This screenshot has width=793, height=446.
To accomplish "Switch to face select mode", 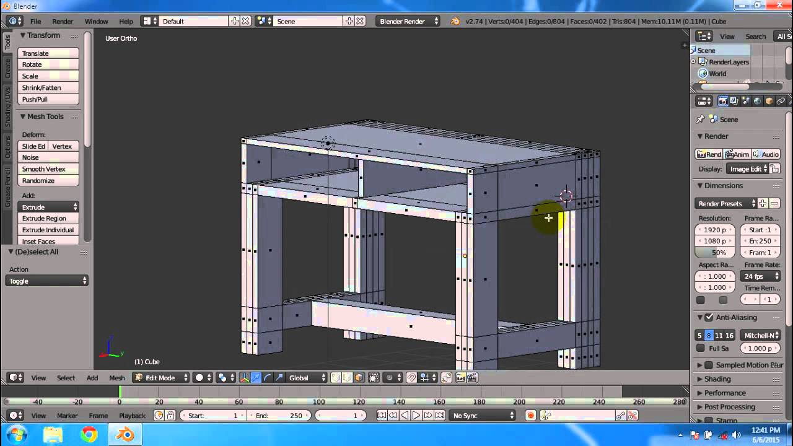I will click(359, 378).
